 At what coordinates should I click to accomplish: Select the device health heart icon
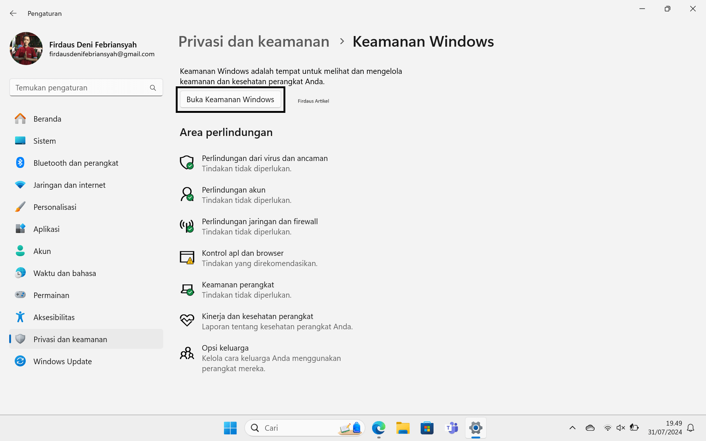point(187,320)
